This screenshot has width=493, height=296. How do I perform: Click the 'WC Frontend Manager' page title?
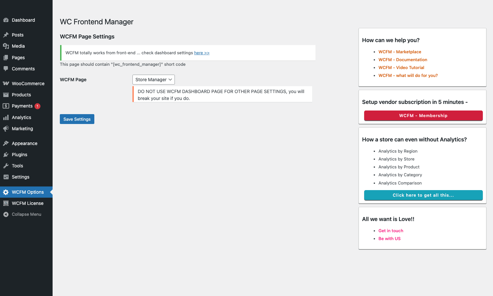tap(97, 22)
